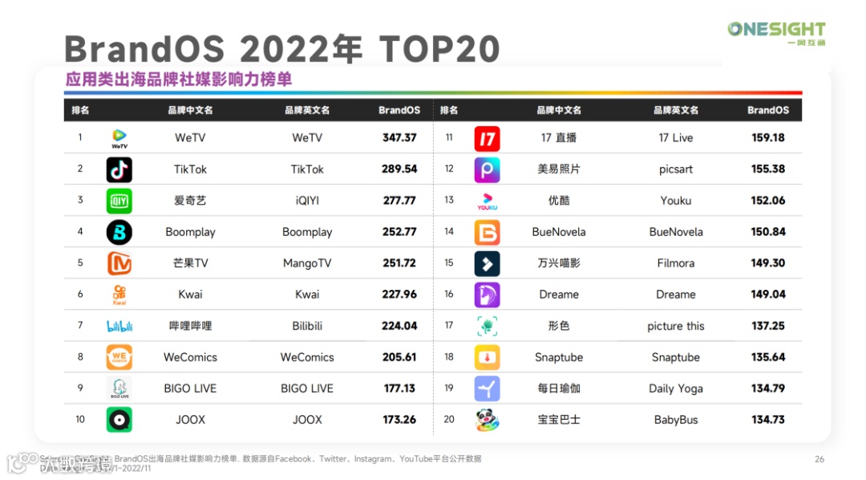866x480 pixels.
Task: Select the score 177.13
Action: point(399,388)
